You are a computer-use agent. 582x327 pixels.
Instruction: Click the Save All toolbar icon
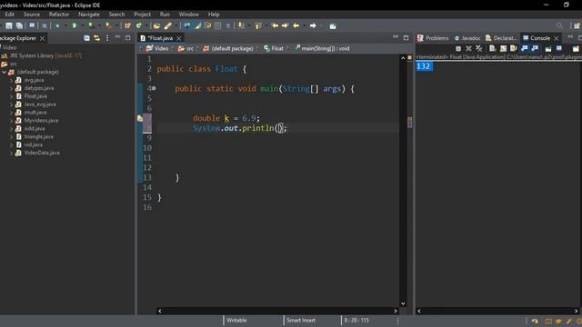tap(19, 25)
